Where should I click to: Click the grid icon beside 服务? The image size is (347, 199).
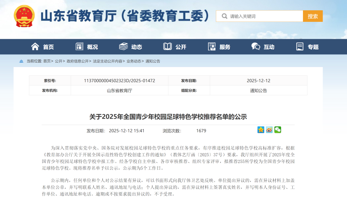[212, 47]
